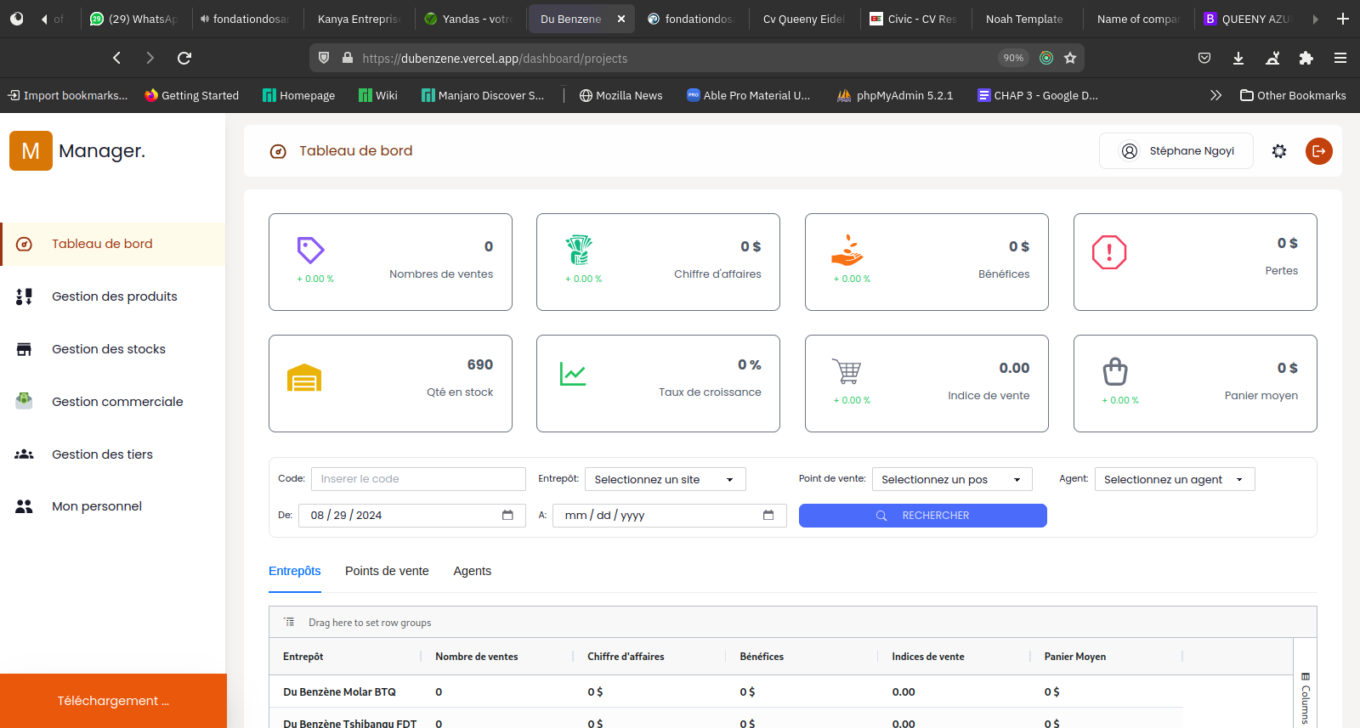Click the yellow warehouse icon for stock quantity
The width and height of the screenshot is (1360, 728).
[304, 378]
